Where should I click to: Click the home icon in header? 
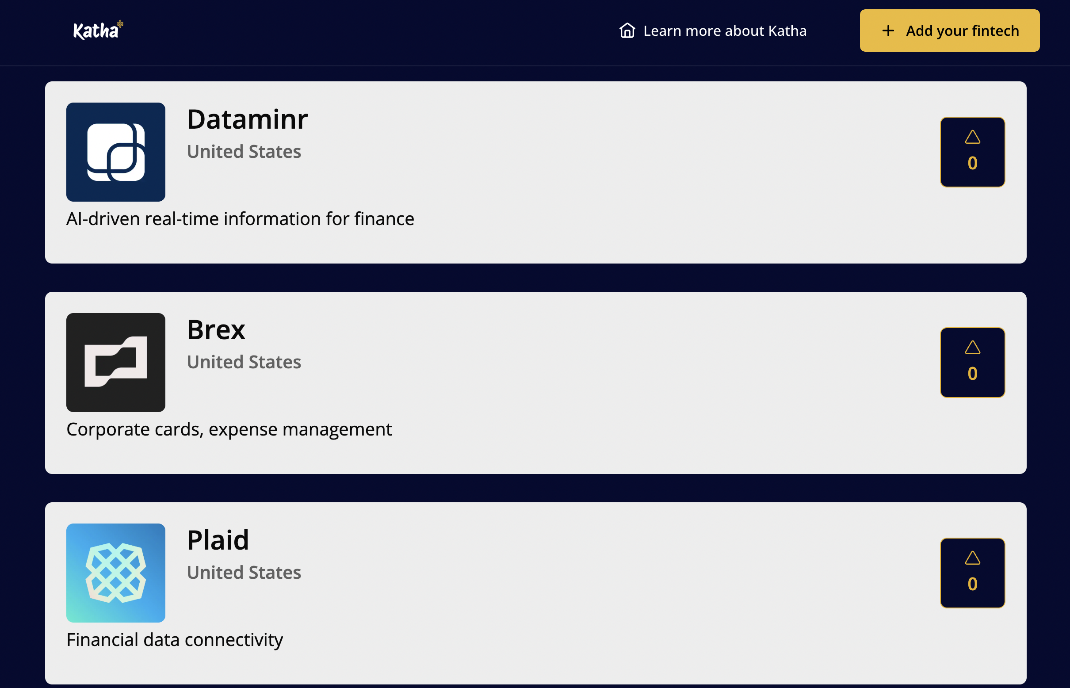627,31
